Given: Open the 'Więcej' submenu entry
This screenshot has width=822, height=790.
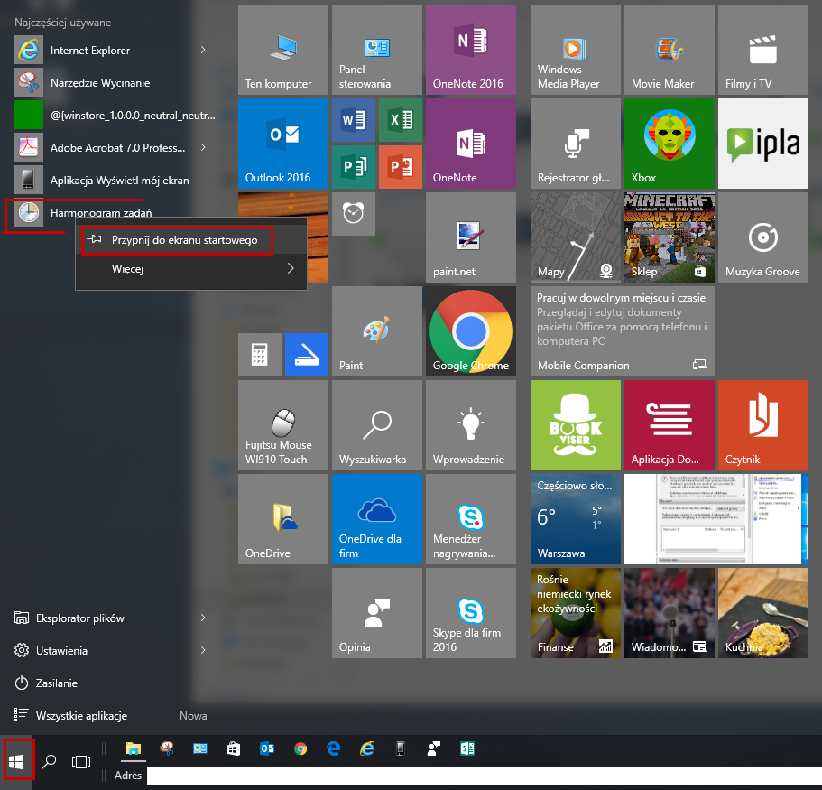Looking at the screenshot, I should point(190,269).
